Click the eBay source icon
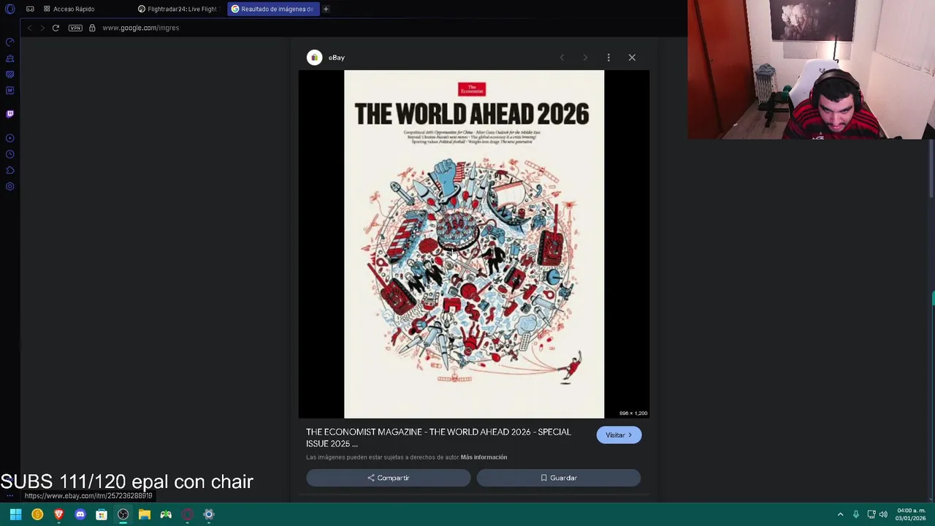The height and width of the screenshot is (526, 935). (314, 58)
